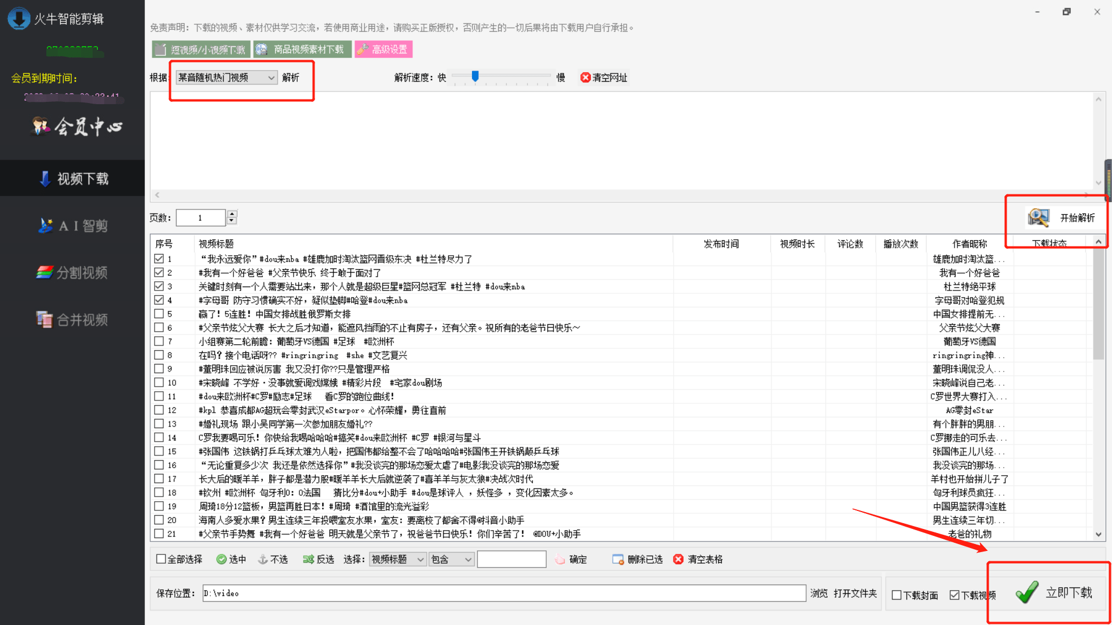The image size is (1112, 625).
Task: Select row 19 周琦18分12篮板 title
Action: click(x=314, y=506)
